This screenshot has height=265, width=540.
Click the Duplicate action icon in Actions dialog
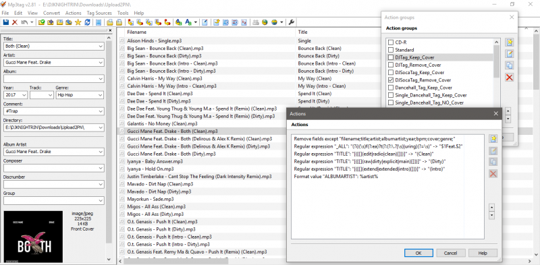pos(493,162)
